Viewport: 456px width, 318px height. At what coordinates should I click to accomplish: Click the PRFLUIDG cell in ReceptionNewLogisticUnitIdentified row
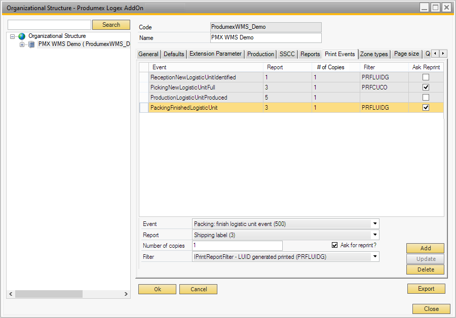click(384, 77)
